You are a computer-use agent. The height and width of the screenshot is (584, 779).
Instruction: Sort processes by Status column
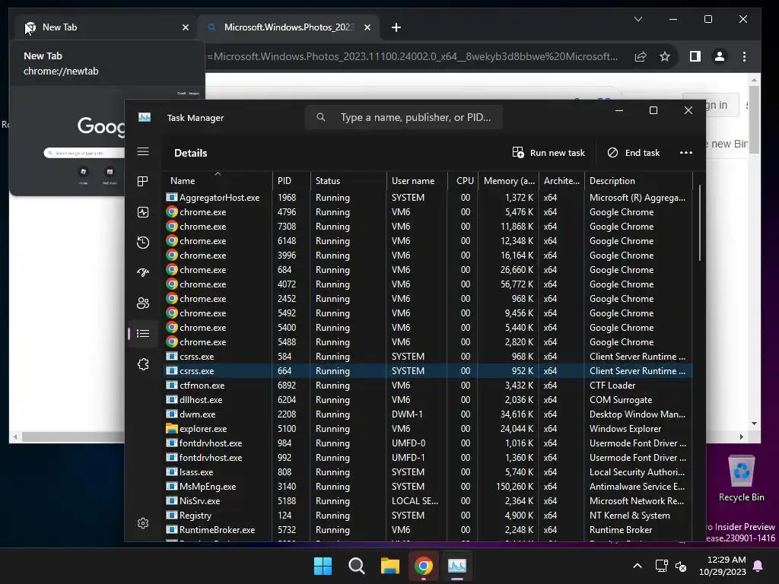click(348, 181)
